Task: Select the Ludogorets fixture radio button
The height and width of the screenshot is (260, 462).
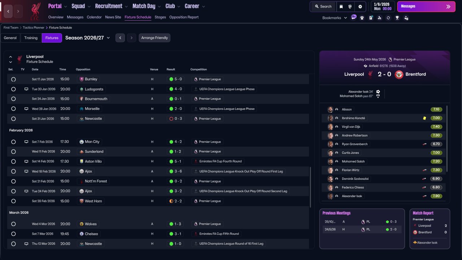Action: pos(13,89)
